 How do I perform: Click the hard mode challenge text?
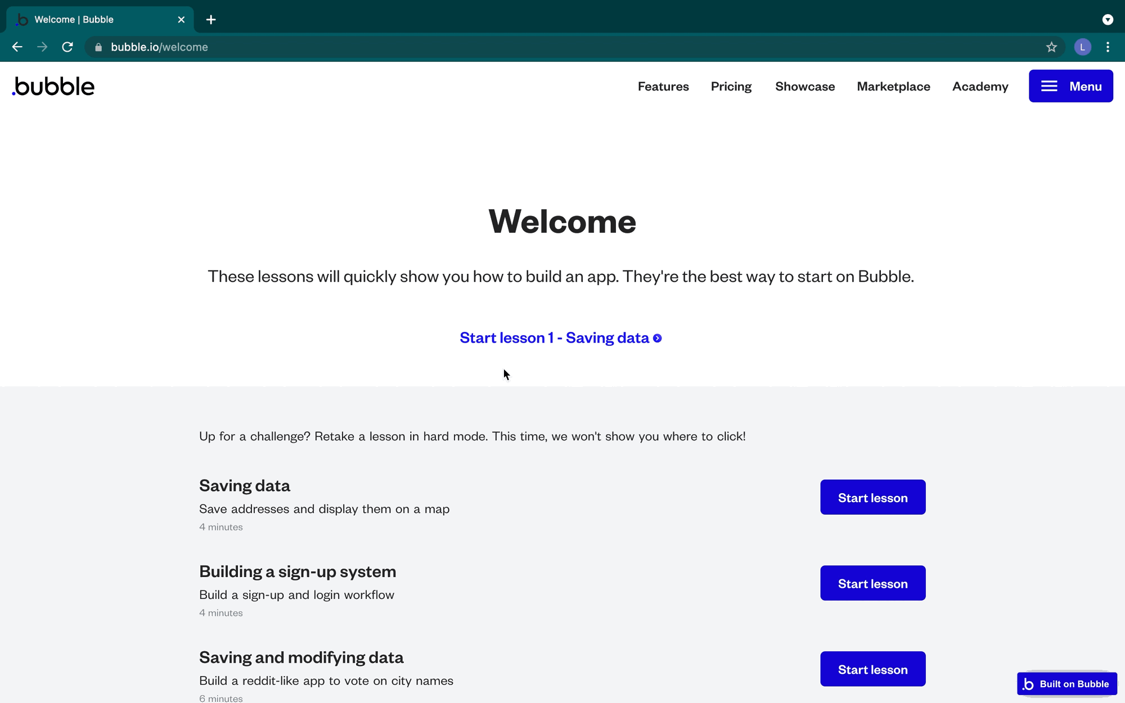pyautogui.click(x=472, y=436)
